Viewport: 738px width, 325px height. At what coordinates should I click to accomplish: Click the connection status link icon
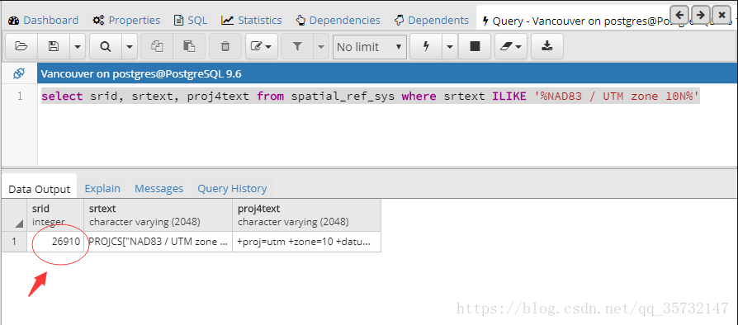tap(19, 73)
